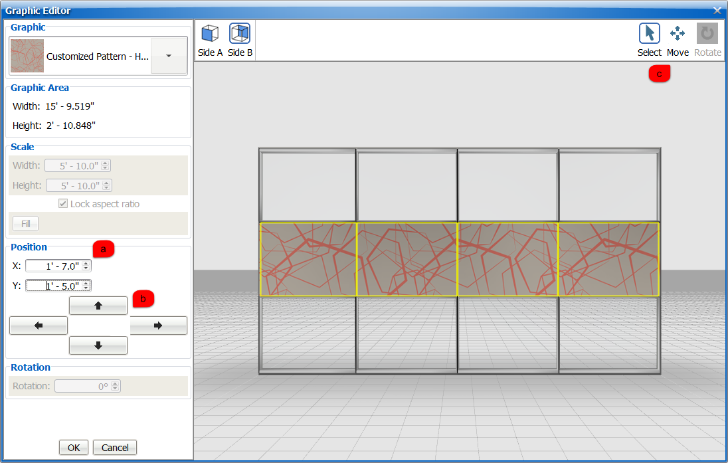728x463 pixels.
Task: Toggle Lock aspect ratio checkbox
Action: pos(63,204)
